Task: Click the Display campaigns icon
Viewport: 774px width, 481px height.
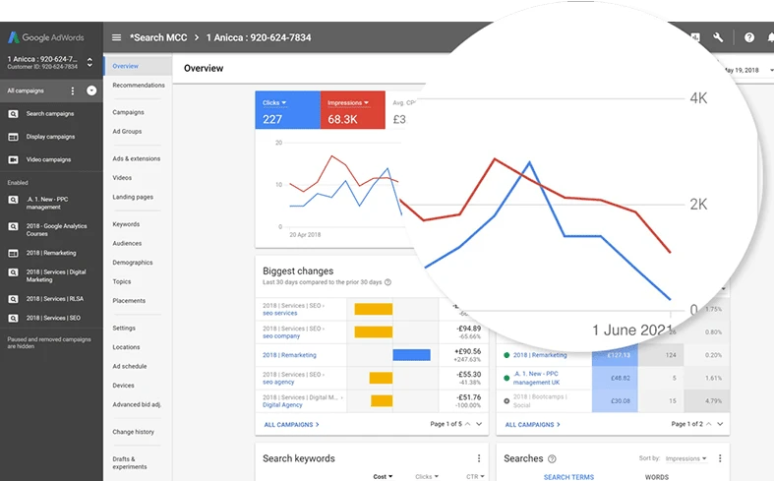Action: point(14,137)
